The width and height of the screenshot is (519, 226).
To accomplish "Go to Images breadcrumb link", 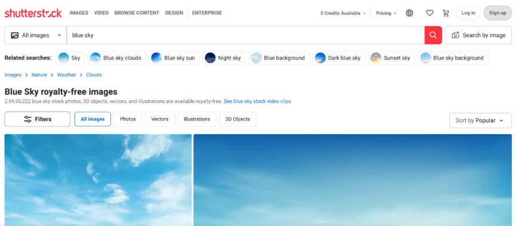I will click(13, 75).
